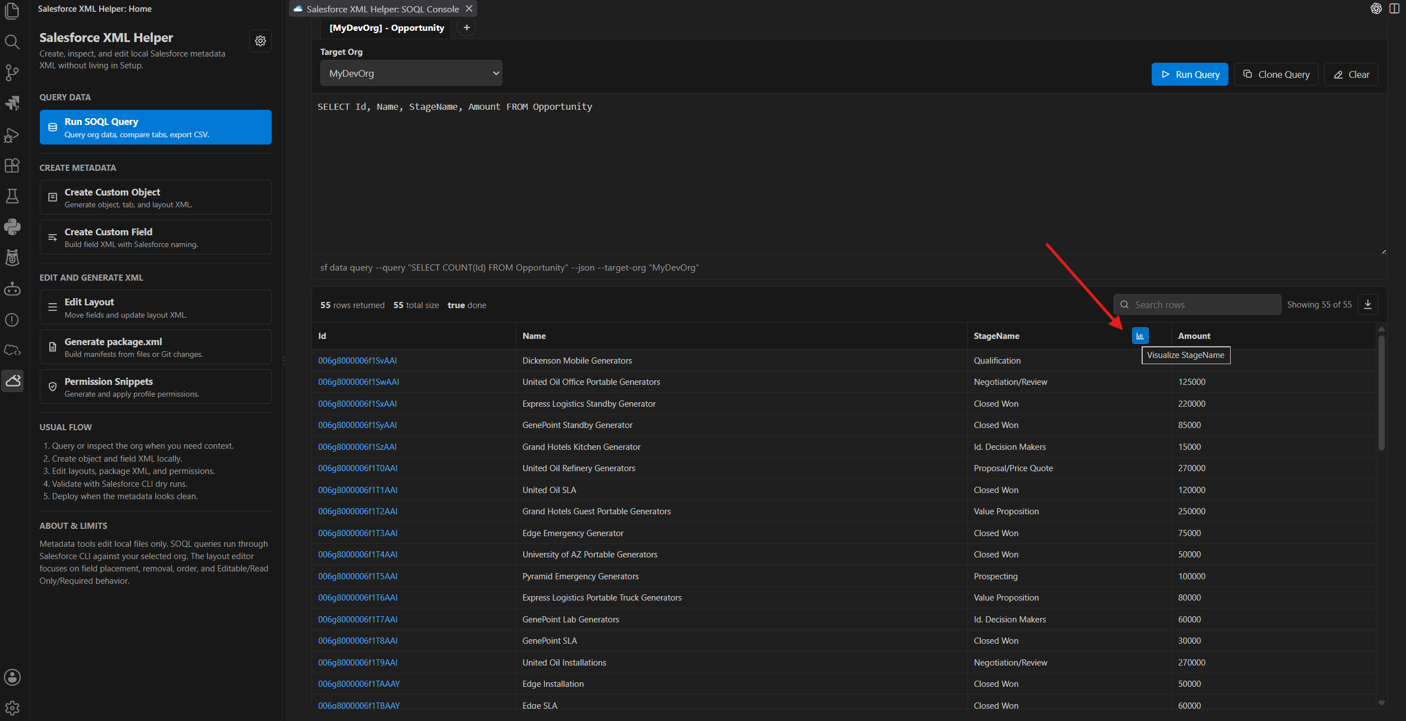The width and height of the screenshot is (1406, 721).
Task: Select the amount cell 125000
Action: coord(1273,382)
